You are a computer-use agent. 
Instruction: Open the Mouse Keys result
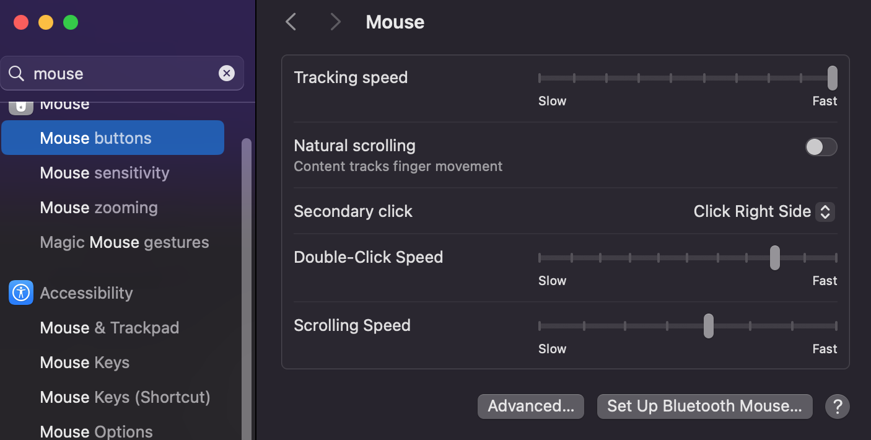coord(85,363)
